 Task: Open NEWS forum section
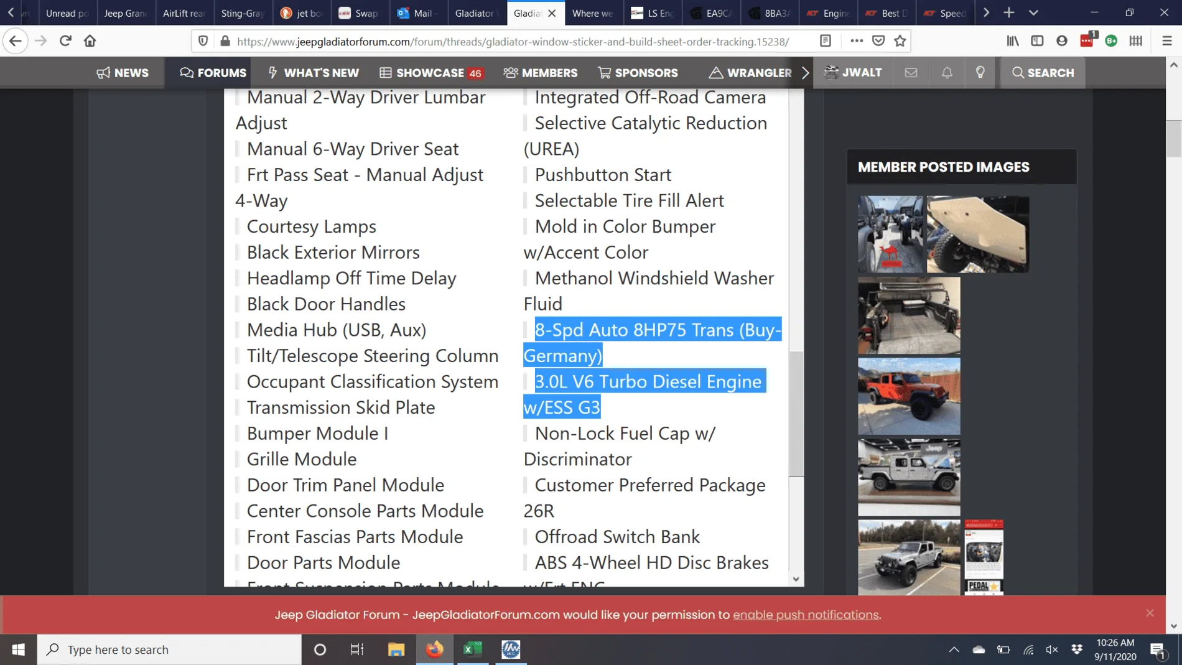123,73
